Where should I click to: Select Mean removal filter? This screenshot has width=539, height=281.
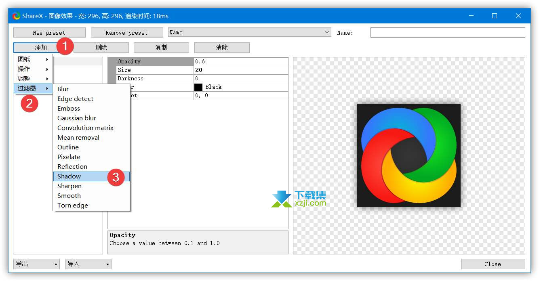pyautogui.click(x=92, y=138)
